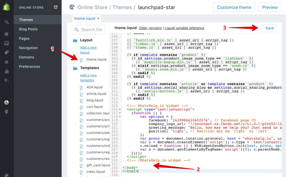Click the file icon beside 404.liquid
This screenshot has width=286, height=177.
click(x=81, y=88)
